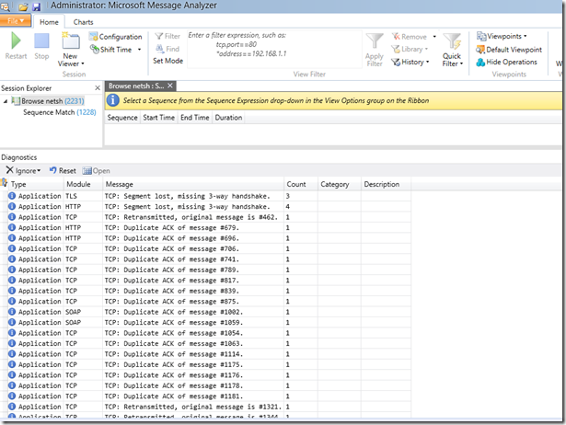Image resolution: width=566 pixels, height=425 pixels.
Task: Sort by the Start Time column header
Action: [x=158, y=118]
